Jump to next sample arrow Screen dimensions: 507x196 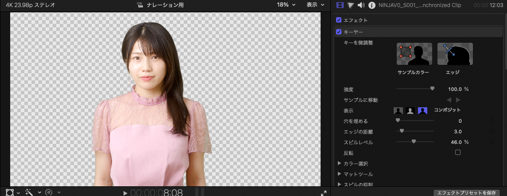458,100
